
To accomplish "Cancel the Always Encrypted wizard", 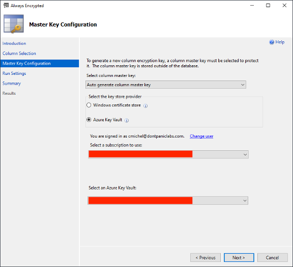I will [x=273, y=258].
